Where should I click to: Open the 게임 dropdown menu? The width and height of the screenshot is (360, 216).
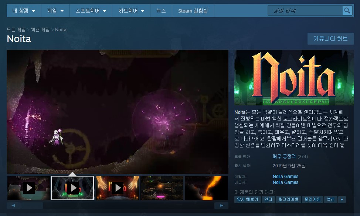click(x=55, y=11)
